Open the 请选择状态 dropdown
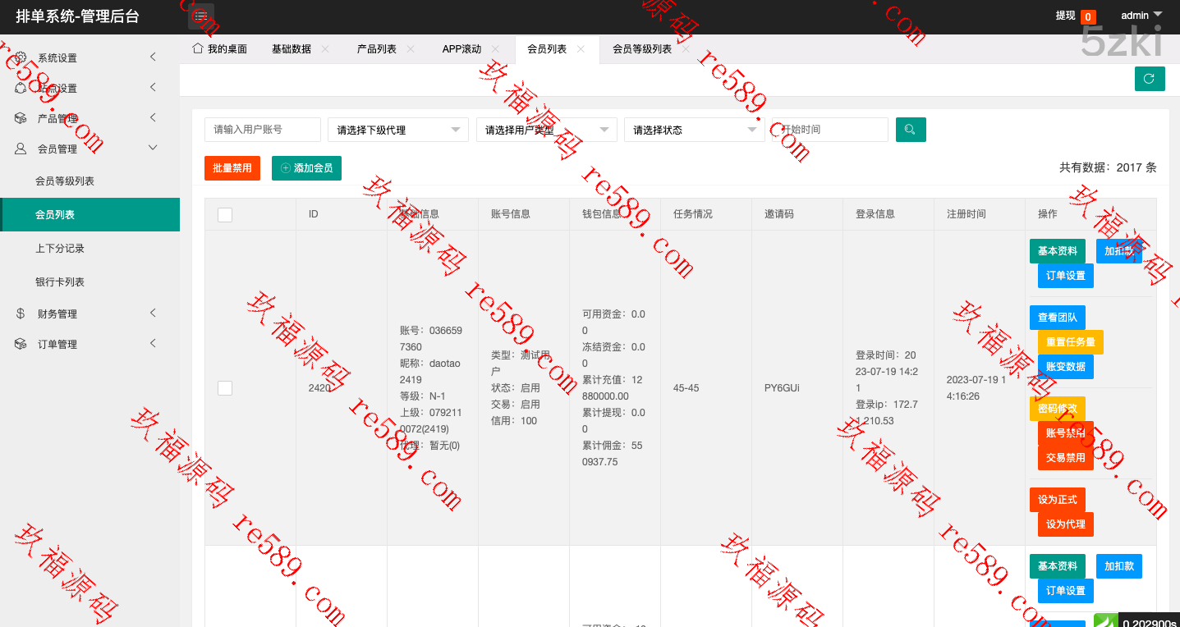The height and width of the screenshot is (627, 1180). 694,130
